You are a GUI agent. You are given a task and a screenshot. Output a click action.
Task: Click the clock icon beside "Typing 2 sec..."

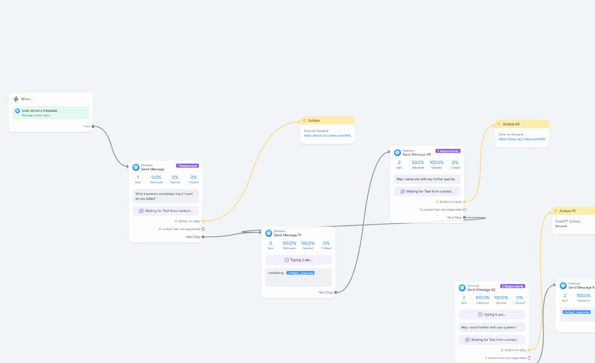click(287, 260)
